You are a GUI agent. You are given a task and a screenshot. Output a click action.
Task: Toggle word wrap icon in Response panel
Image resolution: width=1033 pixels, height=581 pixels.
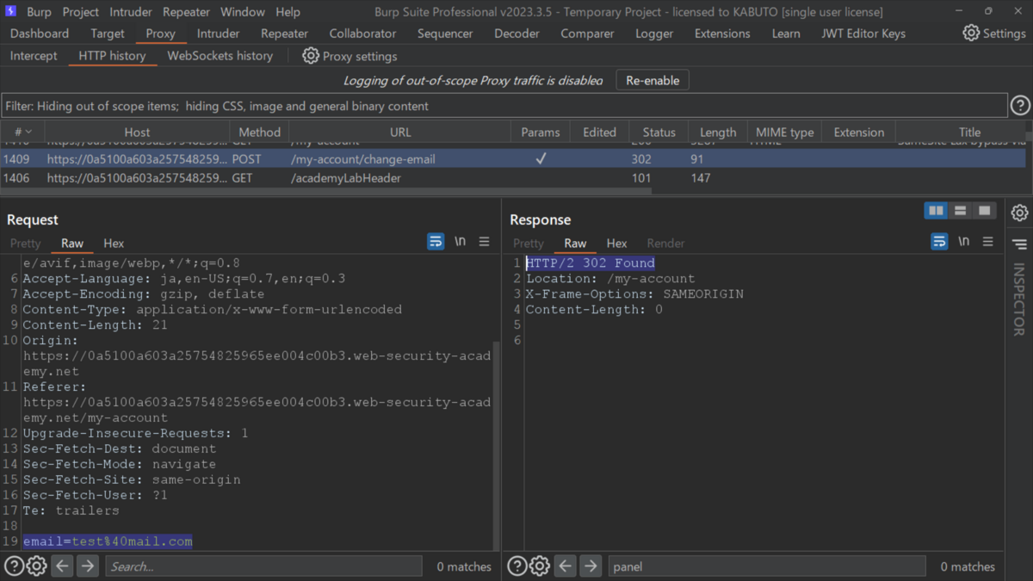tap(939, 242)
